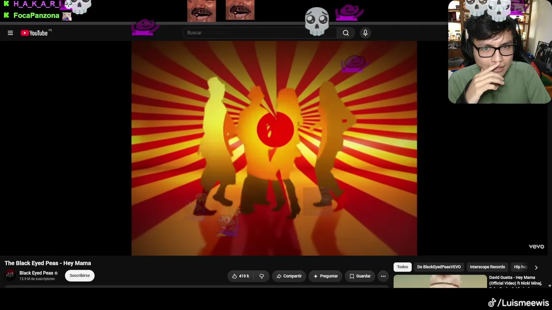Focus the Buscar search field

260,33
